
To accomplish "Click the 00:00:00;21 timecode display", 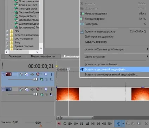I will 41,66.
